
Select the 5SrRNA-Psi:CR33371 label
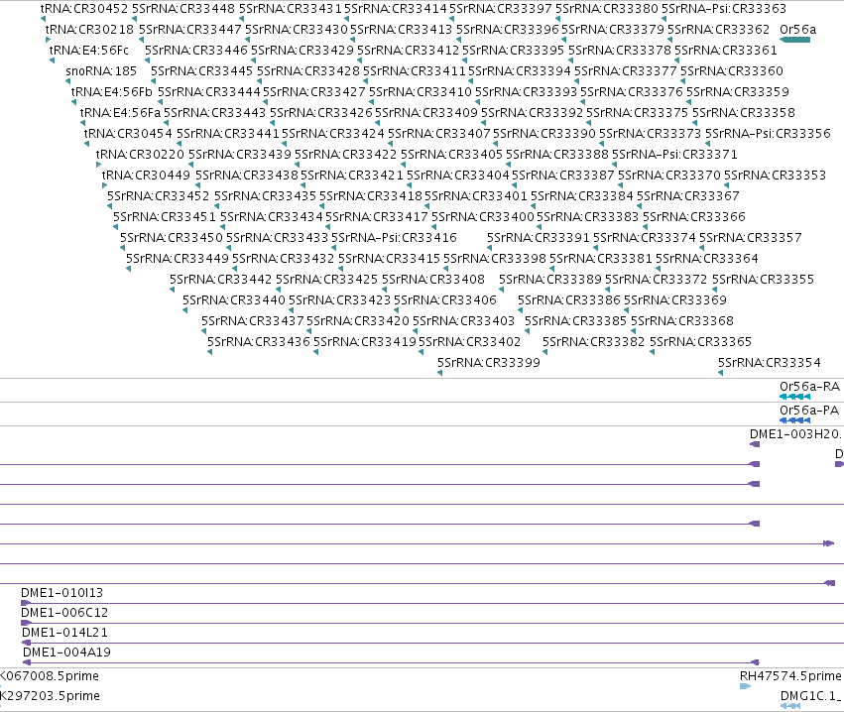[x=674, y=154]
